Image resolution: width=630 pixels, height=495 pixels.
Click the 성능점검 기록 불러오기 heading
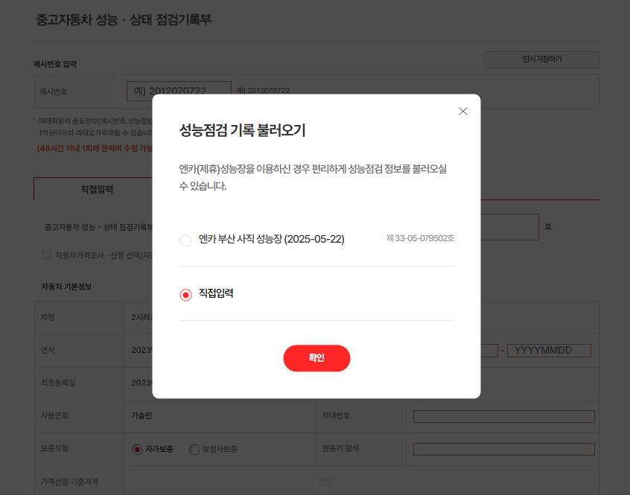point(242,130)
